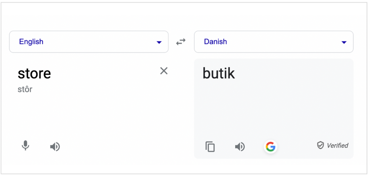Screen dimensions: 370x178
Task: Expand the English language dropdown arrow
Action: coord(159,42)
